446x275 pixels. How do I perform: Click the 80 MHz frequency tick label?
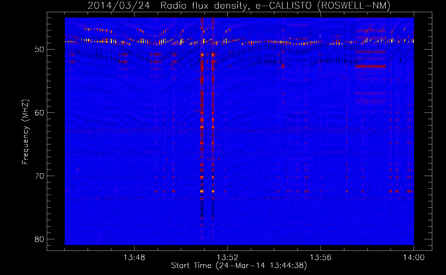(39, 239)
